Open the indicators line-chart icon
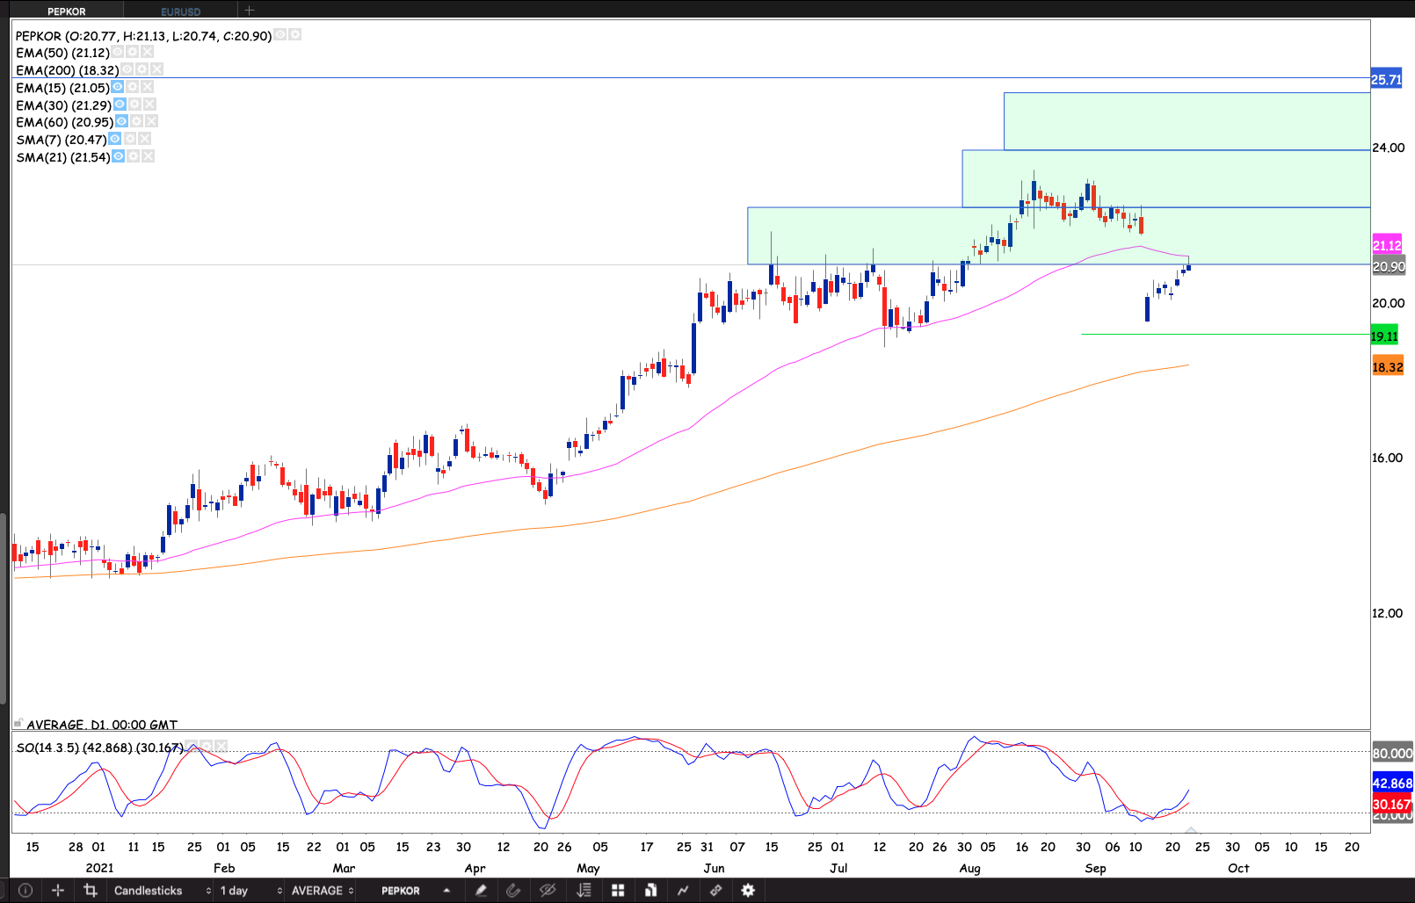1415x903 pixels. pyautogui.click(x=683, y=890)
